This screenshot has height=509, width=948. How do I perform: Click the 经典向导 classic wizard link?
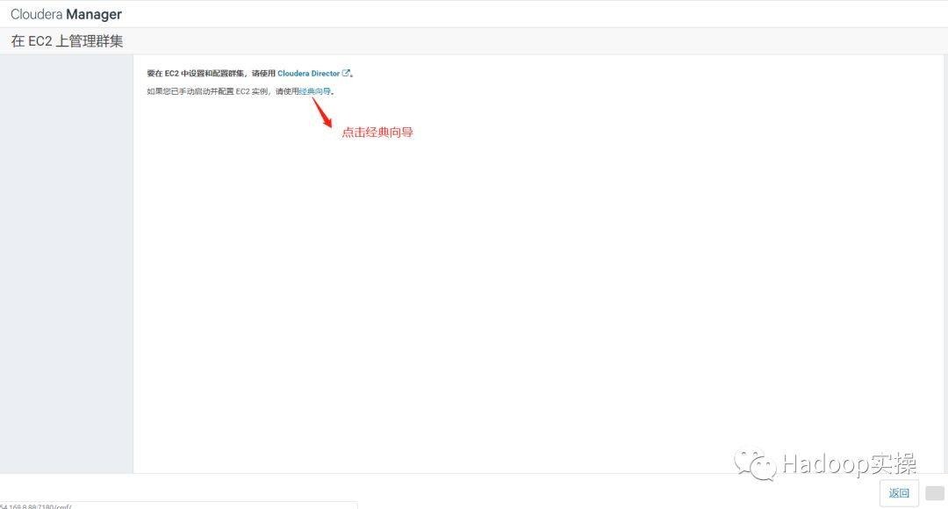[315, 91]
